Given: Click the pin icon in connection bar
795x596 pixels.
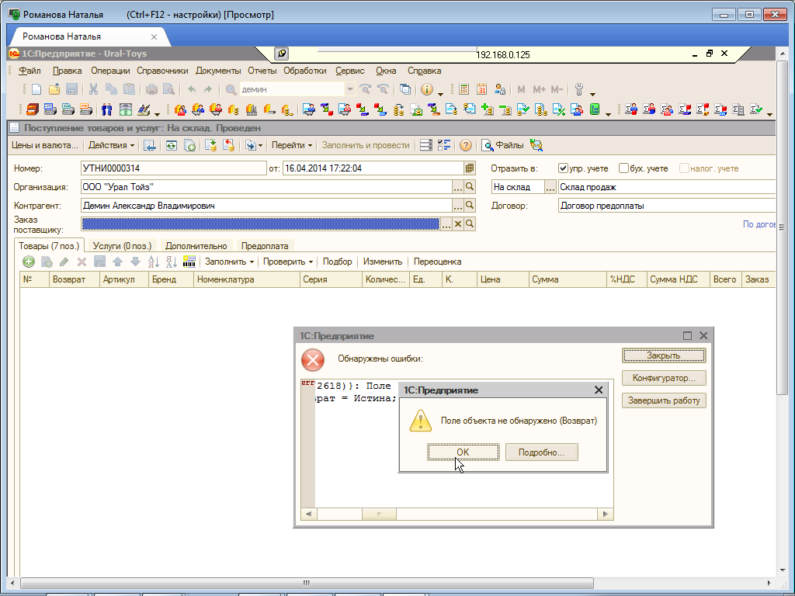Looking at the screenshot, I should (x=281, y=54).
